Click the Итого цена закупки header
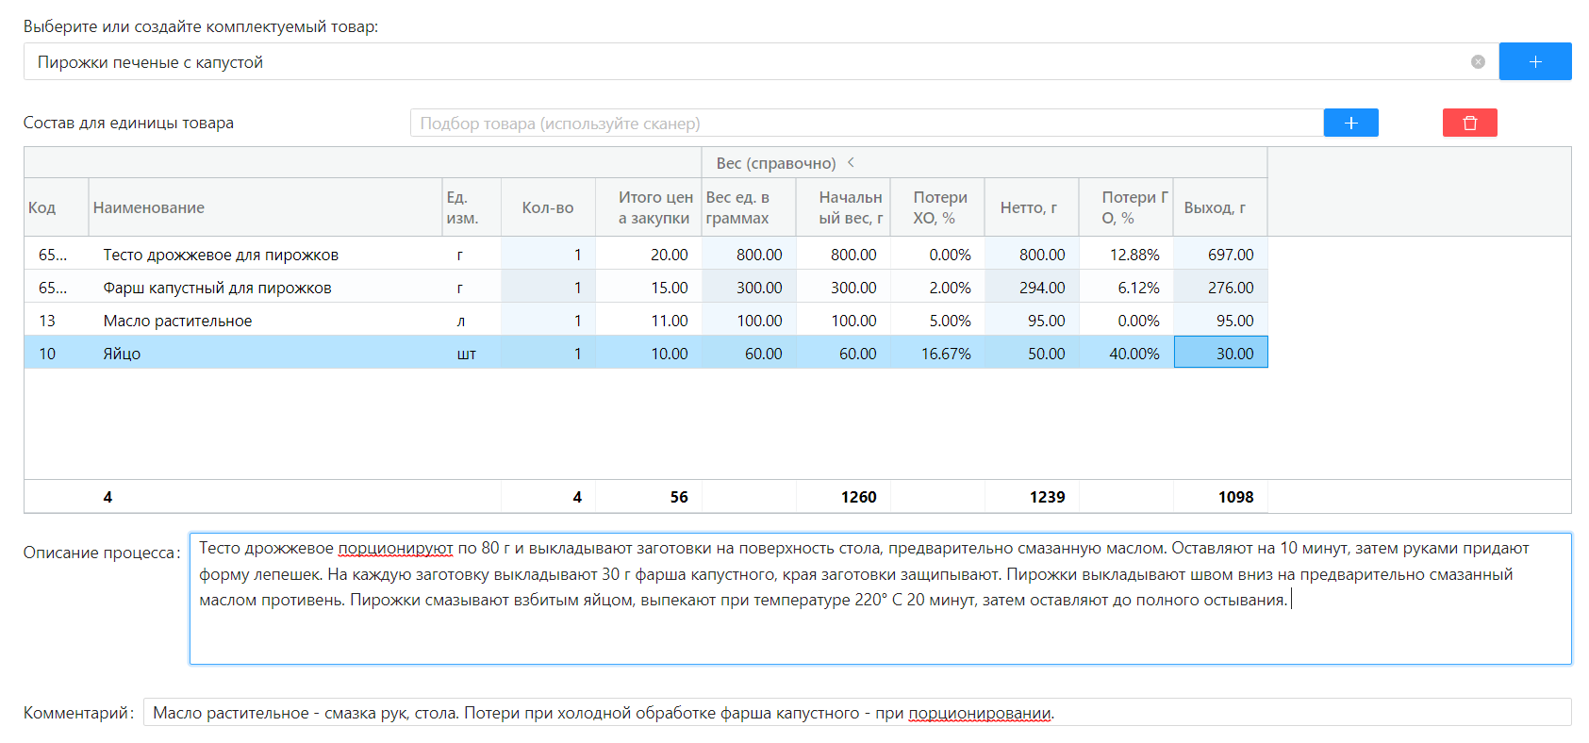Viewport: 1589px width, 743px height. [x=649, y=207]
